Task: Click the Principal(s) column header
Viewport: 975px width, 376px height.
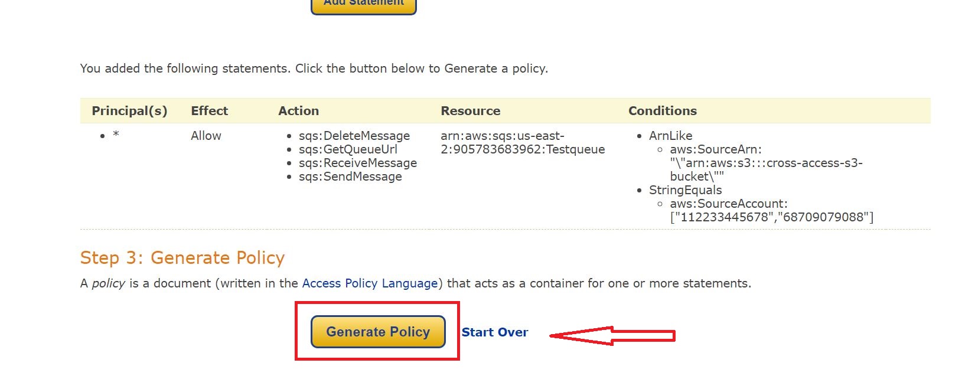Action: [129, 111]
